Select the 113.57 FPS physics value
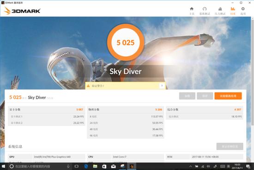Image resolution: width=254 pixels, height=170 pixels. [157, 117]
